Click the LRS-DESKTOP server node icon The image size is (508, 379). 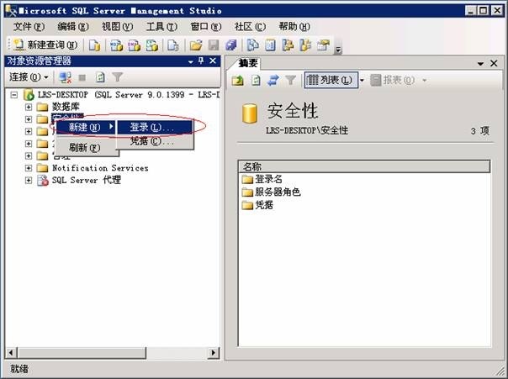(x=29, y=96)
